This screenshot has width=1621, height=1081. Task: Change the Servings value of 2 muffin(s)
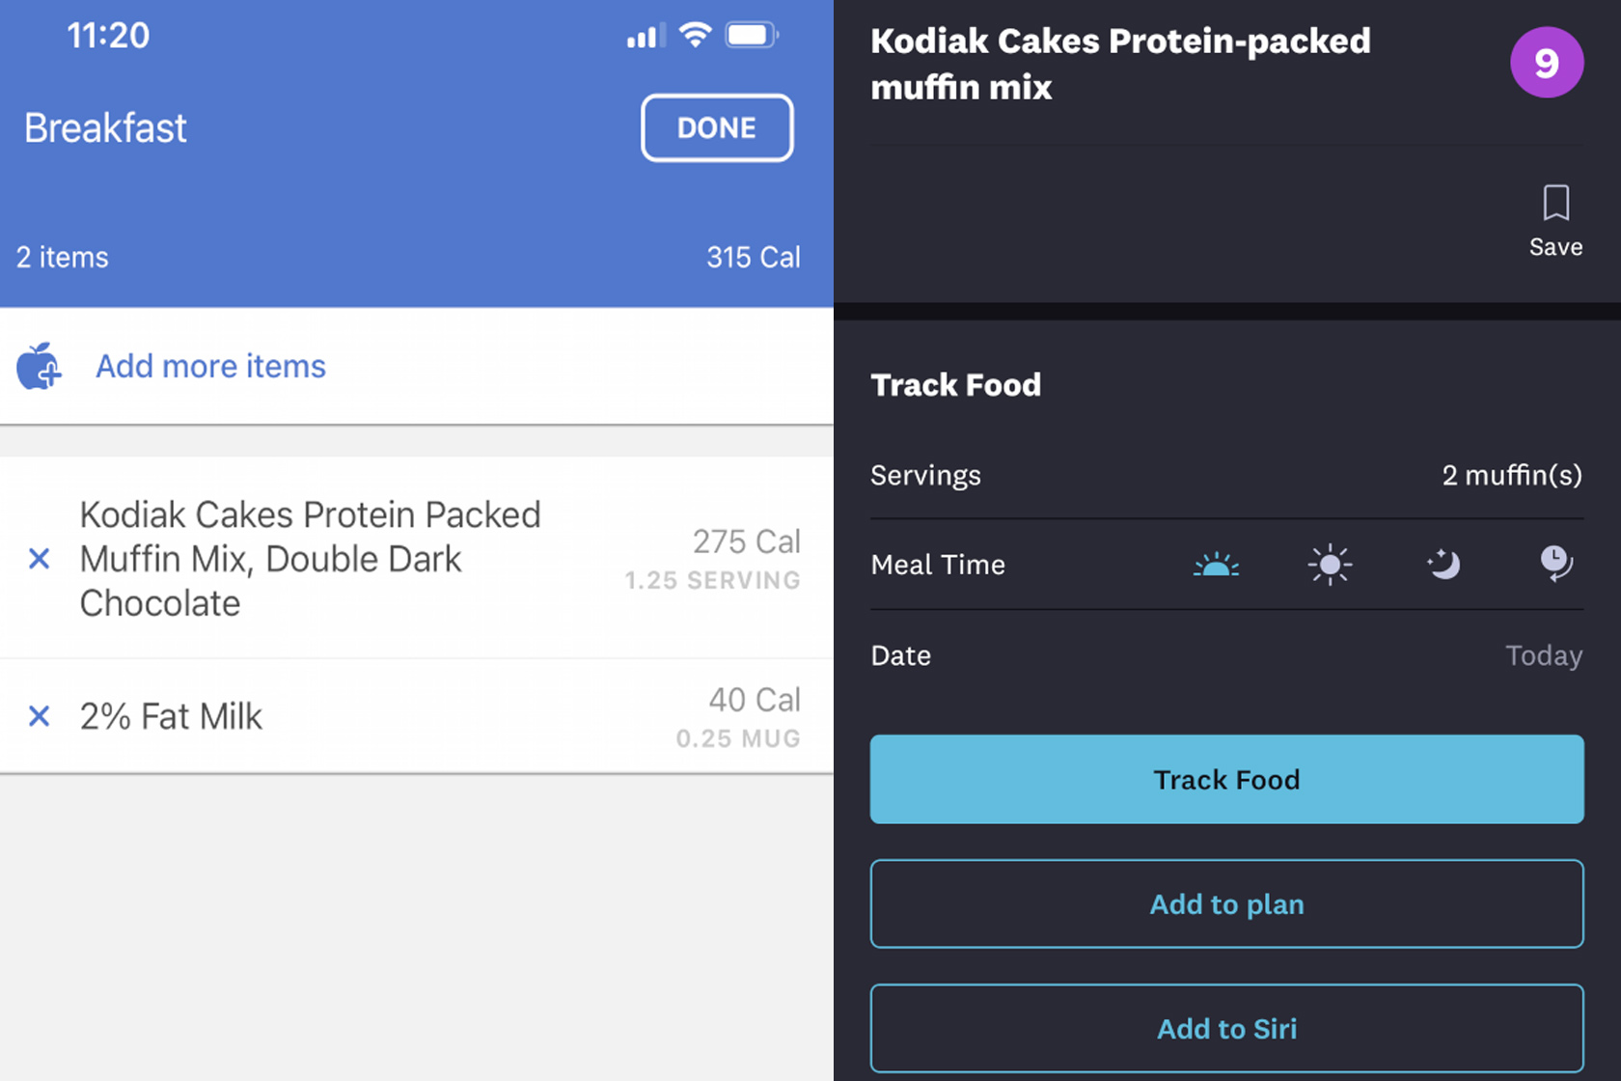click(1511, 475)
